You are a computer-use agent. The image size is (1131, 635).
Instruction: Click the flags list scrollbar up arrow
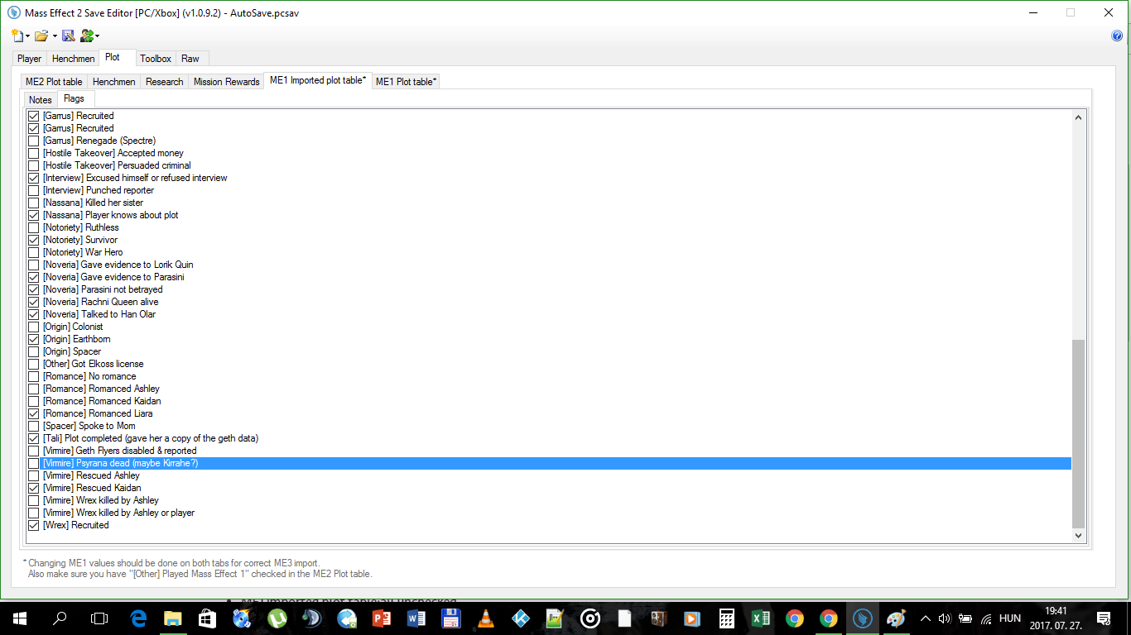pos(1078,117)
